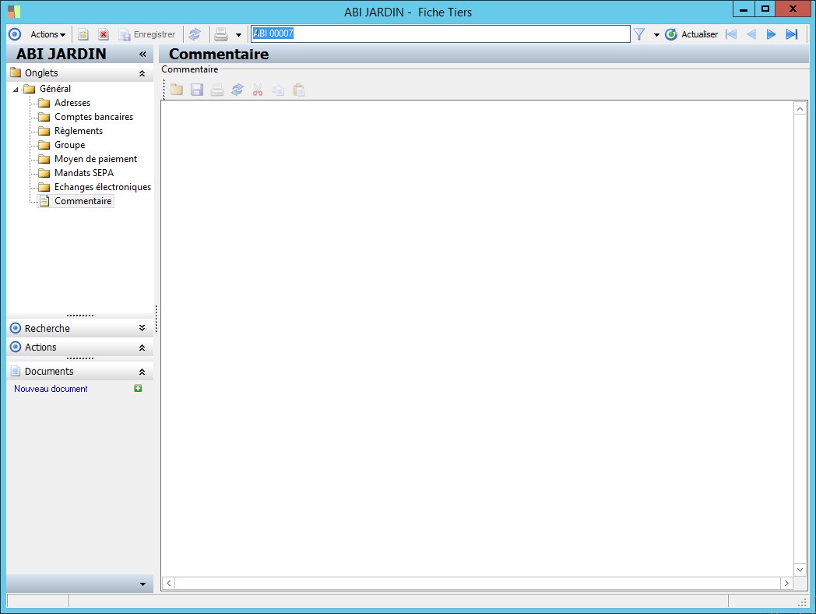Click the ABI 00007 search field
Viewport: 816px width, 614px height.
440,34
